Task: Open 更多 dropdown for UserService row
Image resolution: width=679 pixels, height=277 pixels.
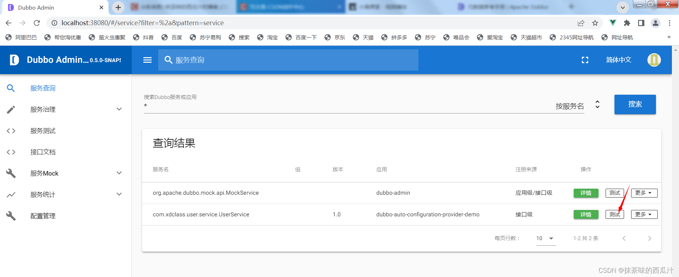Action: tap(644, 215)
